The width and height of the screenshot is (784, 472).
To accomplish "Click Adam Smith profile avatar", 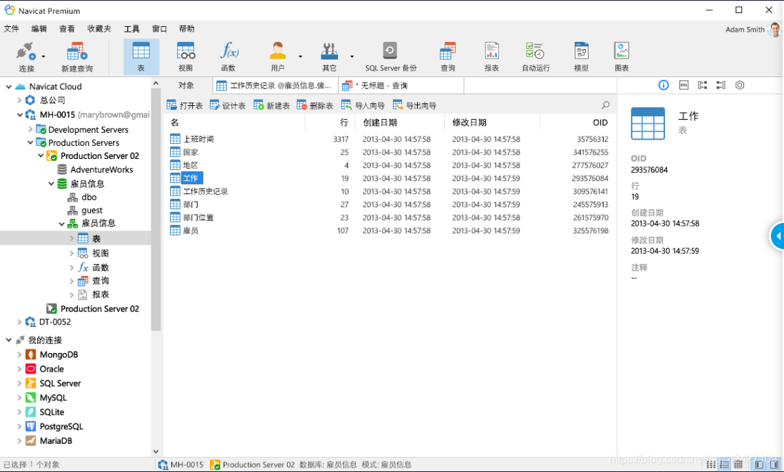I will pos(775,30).
